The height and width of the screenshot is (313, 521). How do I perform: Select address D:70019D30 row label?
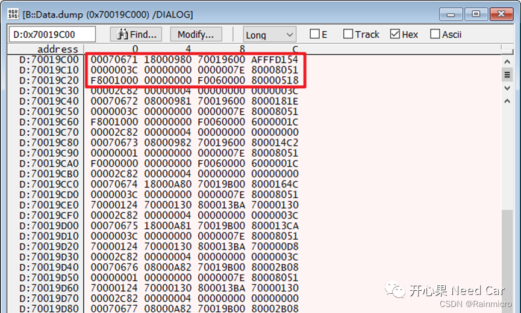point(49,257)
